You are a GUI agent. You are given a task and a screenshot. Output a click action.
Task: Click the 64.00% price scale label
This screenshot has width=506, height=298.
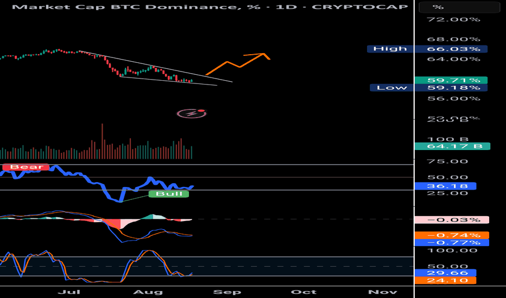454,59
